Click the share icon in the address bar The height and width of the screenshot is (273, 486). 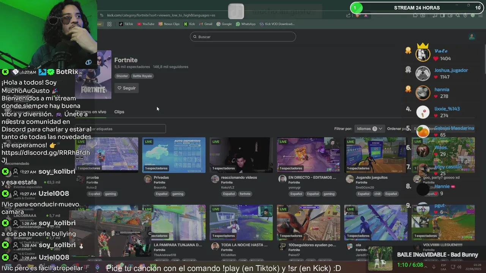(x=348, y=15)
